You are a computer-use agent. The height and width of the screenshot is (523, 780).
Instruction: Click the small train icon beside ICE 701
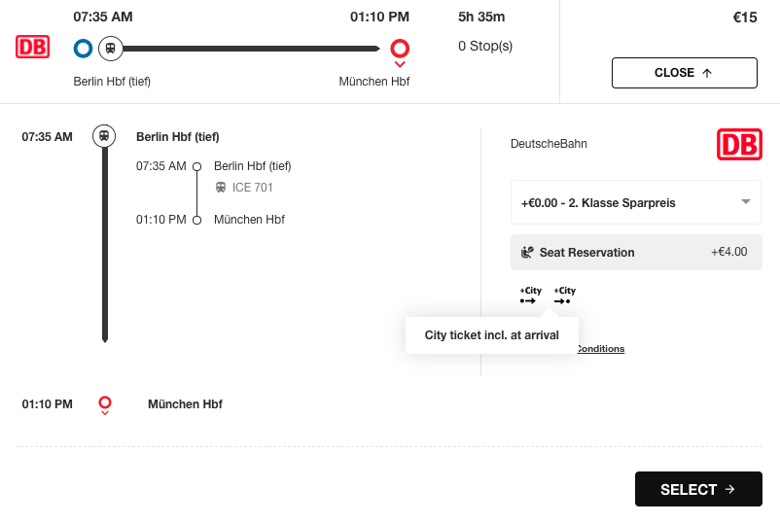(221, 188)
